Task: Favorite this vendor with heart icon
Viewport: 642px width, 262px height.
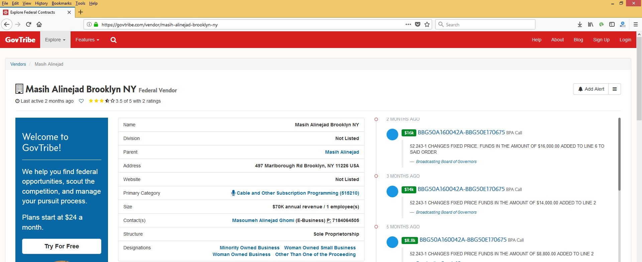Action: (81, 101)
